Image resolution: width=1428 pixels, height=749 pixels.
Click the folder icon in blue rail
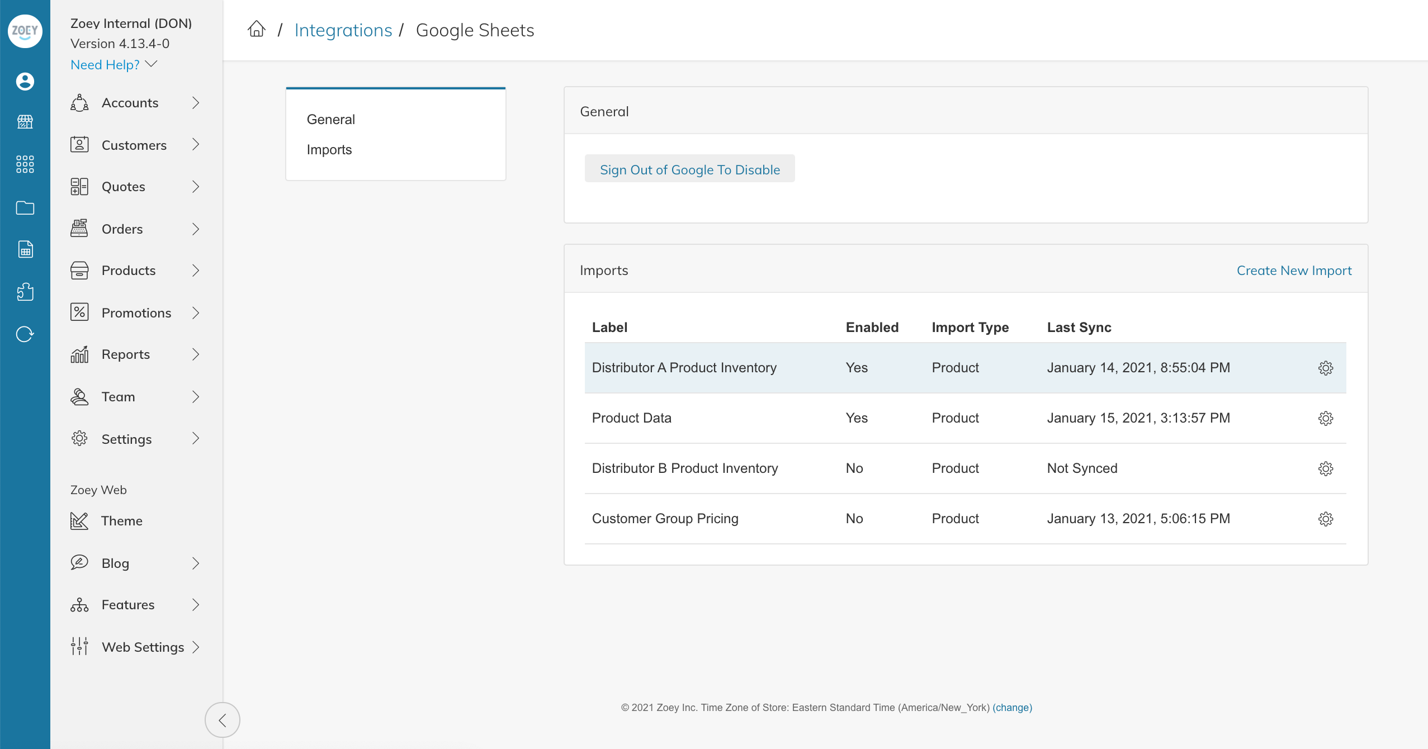pyautogui.click(x=25, y=208)
